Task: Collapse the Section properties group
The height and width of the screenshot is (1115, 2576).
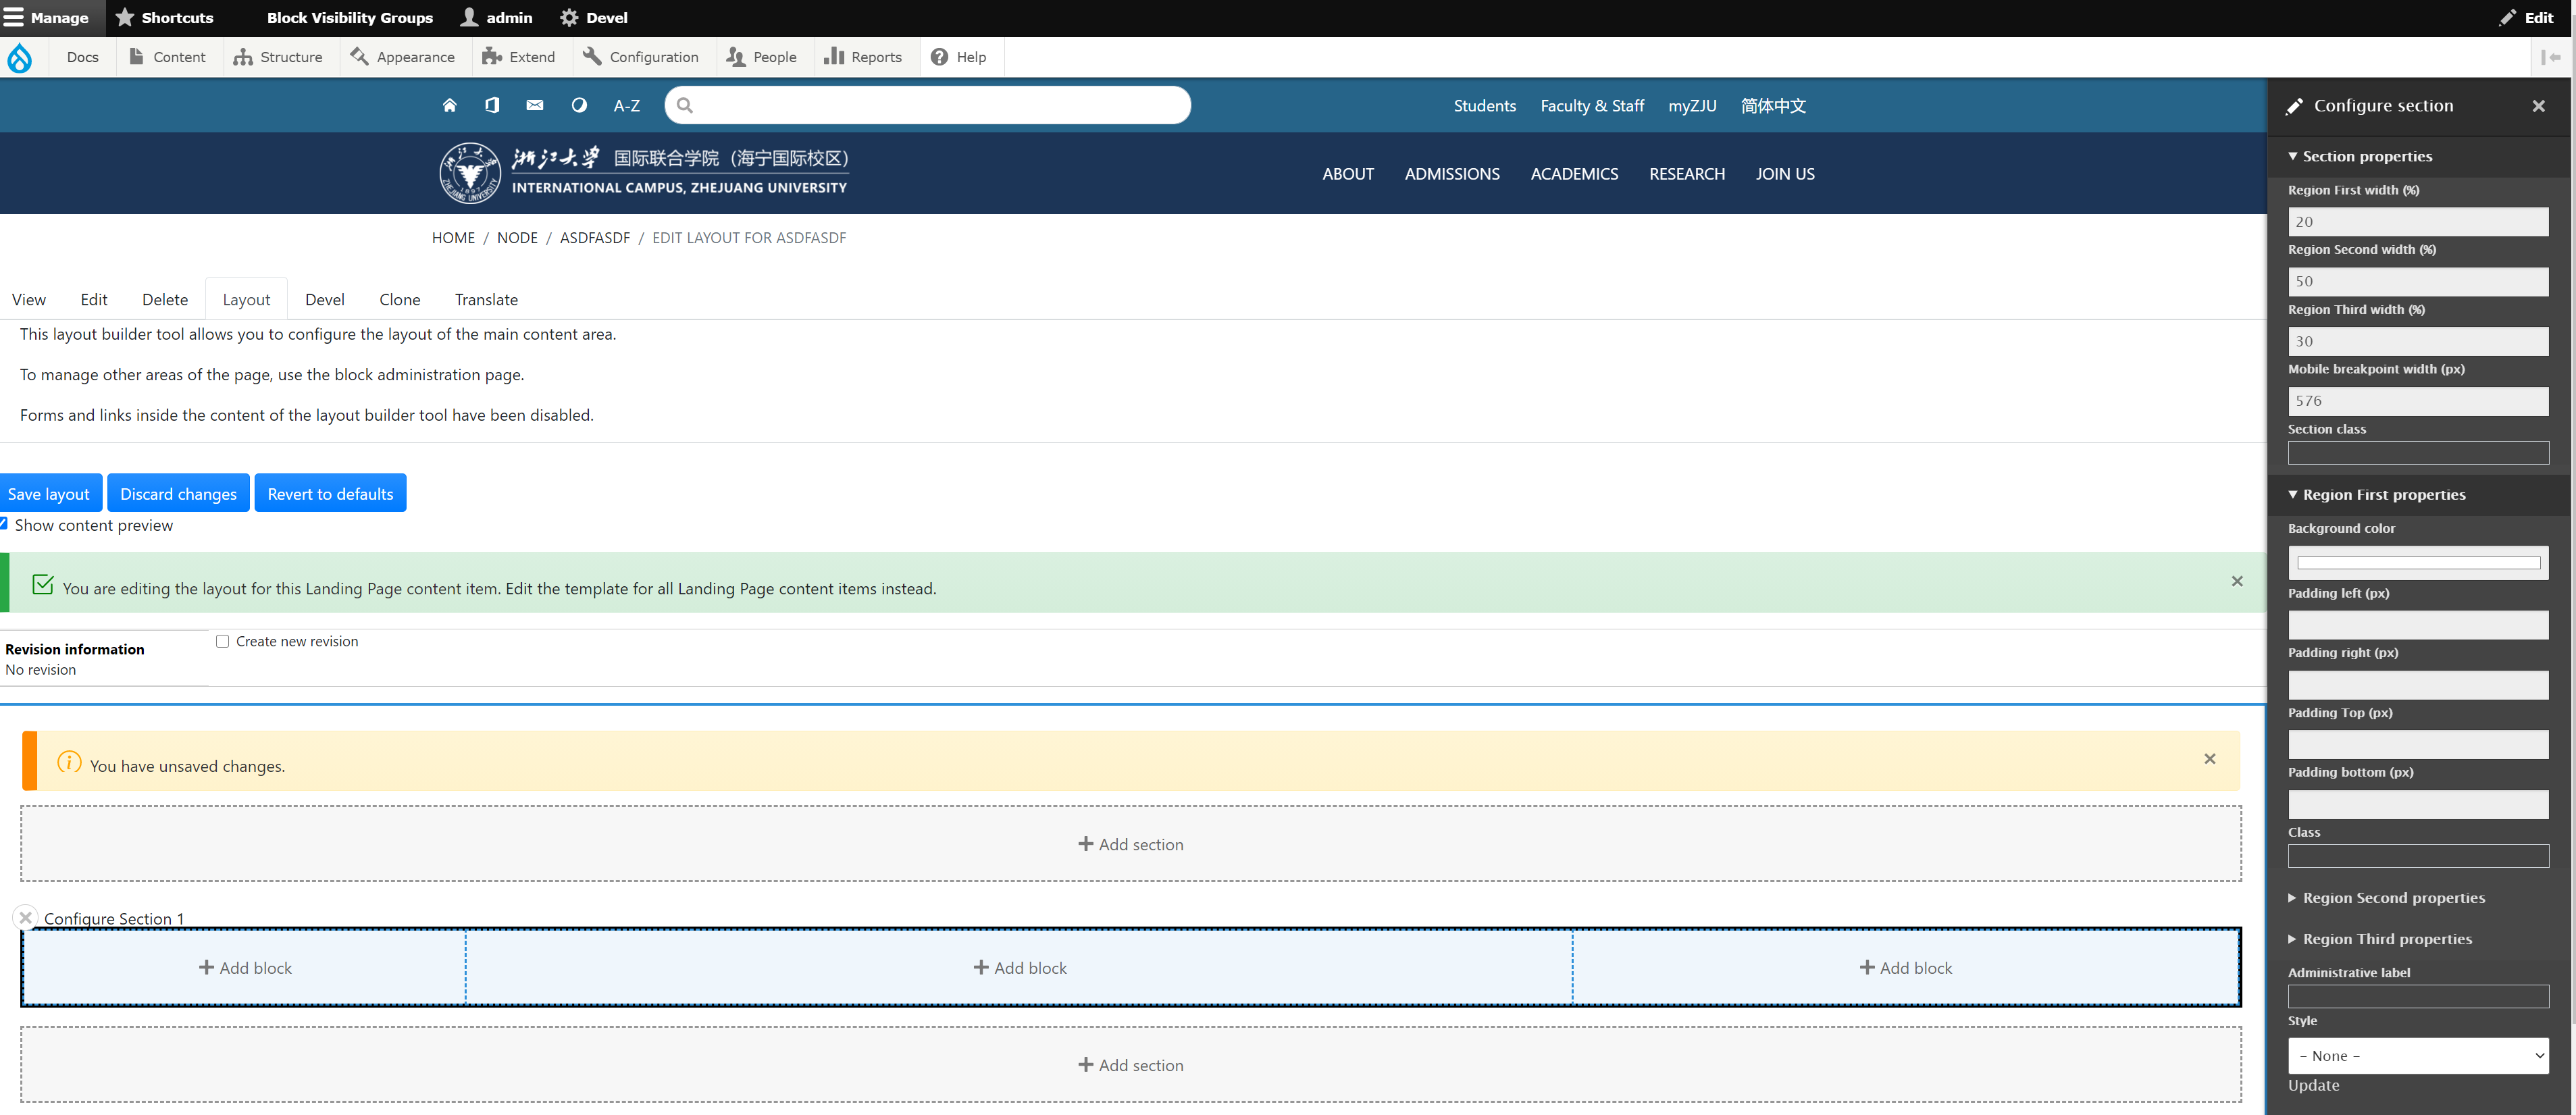Action: point(2366,156)
